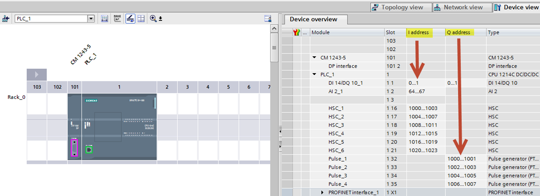The width and height of the screenshot is (540, 196).
Task: Select the HSC_6 row
Action: [411, 150]
